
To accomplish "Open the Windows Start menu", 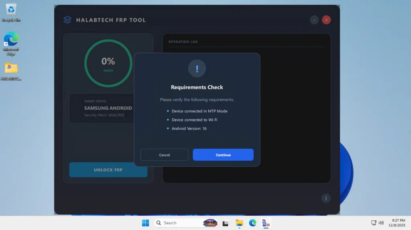I will (145, 223).
